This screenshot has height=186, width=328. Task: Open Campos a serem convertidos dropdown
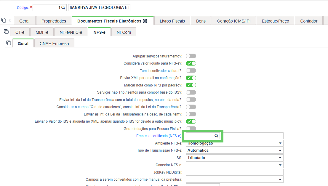(234, 179)
